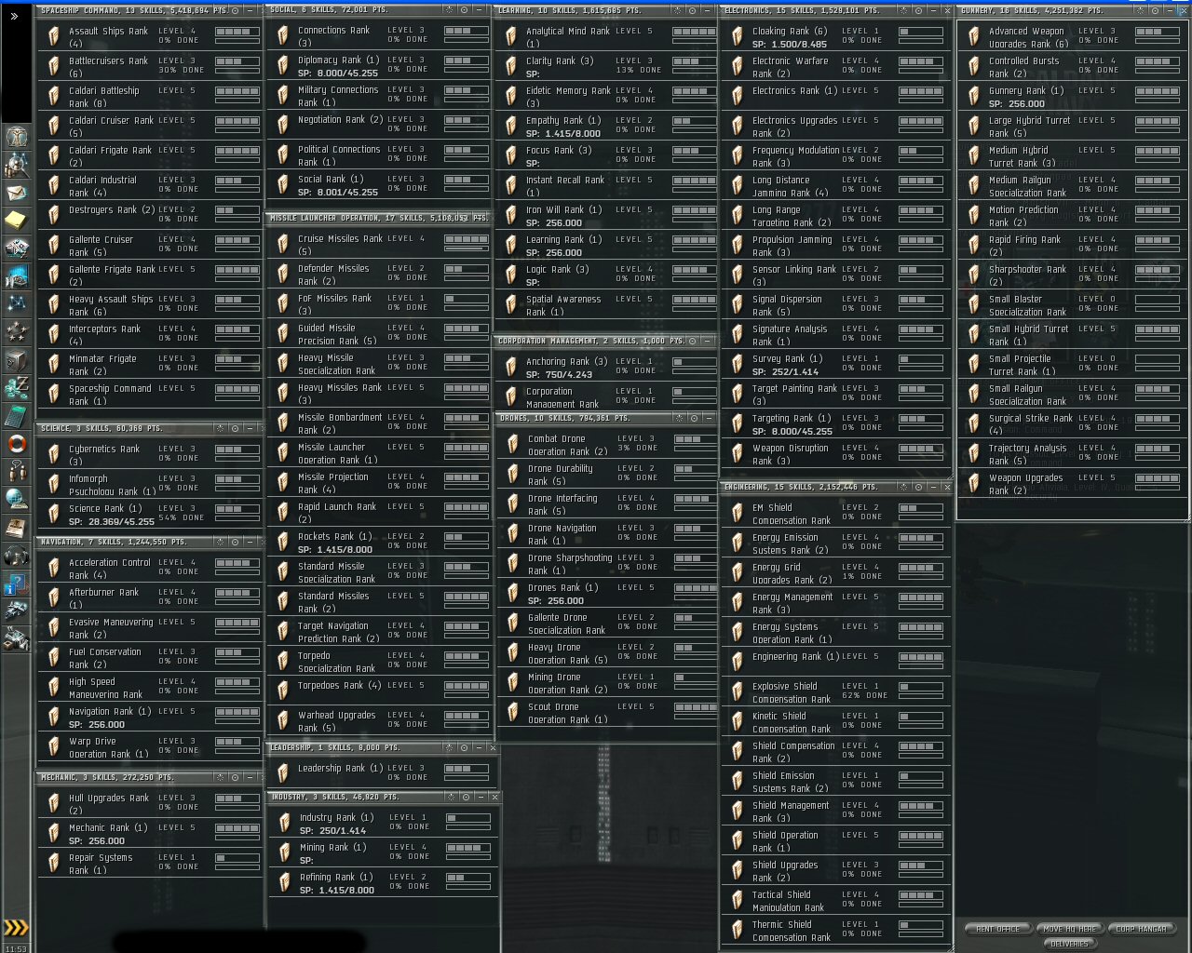
Task: Select the Surgical Strike Rank skill name
Action: pos(1030,424)
